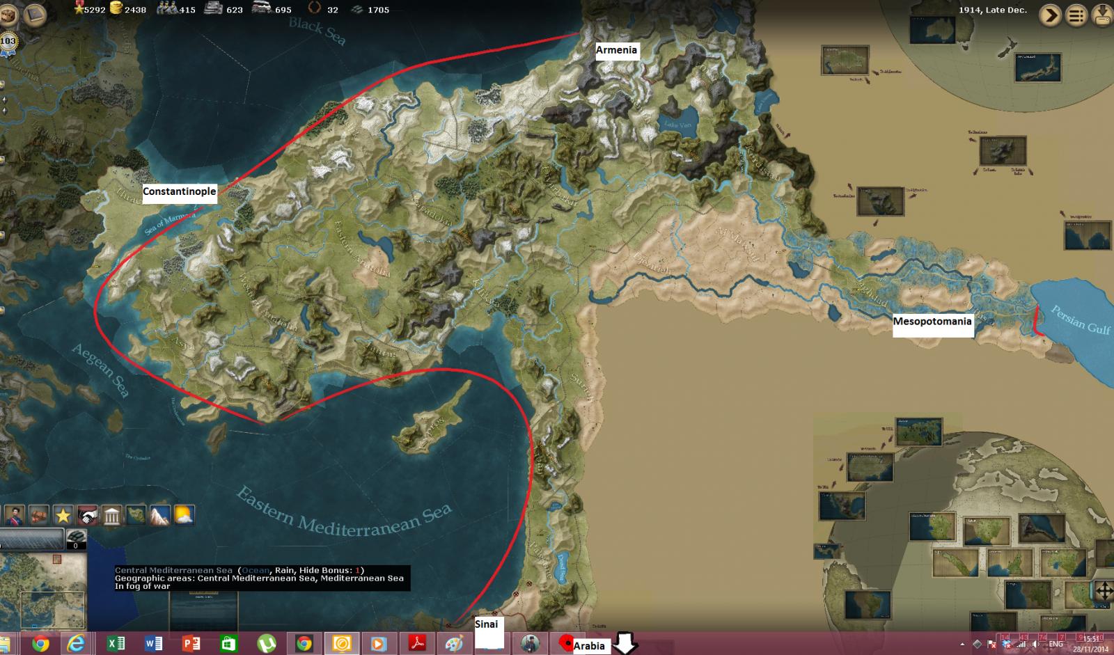The width and height of the screenshot is (1114, 655).
Task: Click the save game icon
Action: tap(1102, 15)
